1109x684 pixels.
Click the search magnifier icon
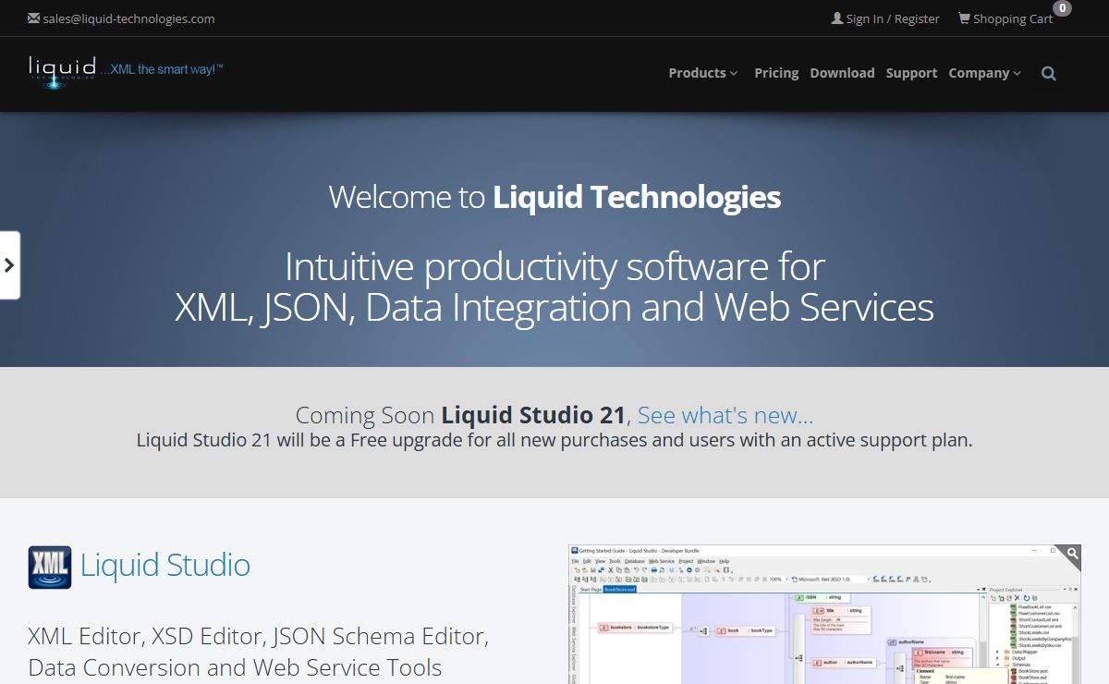(x=1048, y=74)
